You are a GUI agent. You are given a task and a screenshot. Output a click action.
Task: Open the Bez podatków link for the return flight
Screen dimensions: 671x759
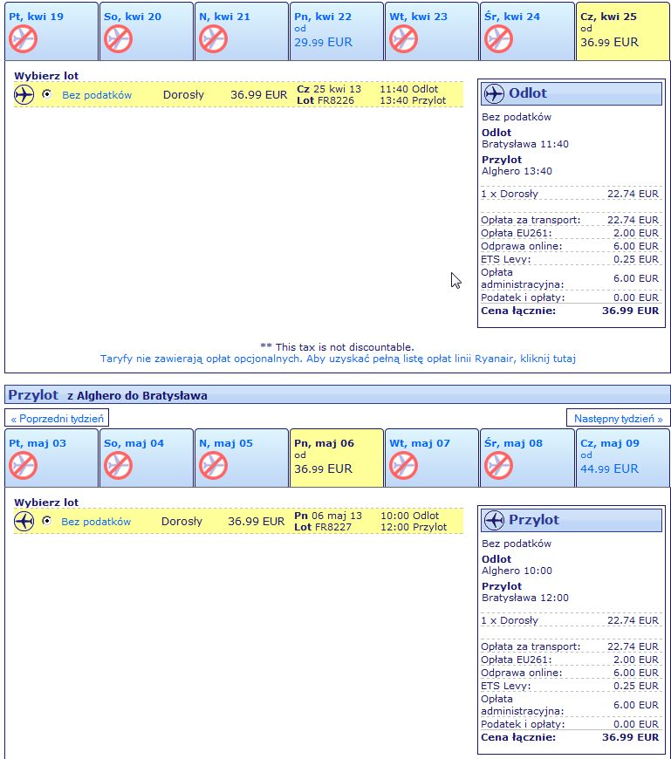96,522
